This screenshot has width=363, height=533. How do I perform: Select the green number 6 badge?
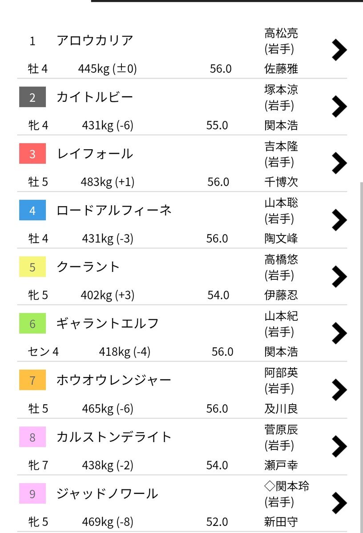[x=32, y=324]
